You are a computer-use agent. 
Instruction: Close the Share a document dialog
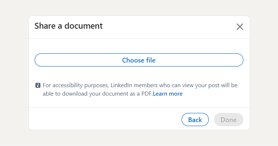point(240,27)
